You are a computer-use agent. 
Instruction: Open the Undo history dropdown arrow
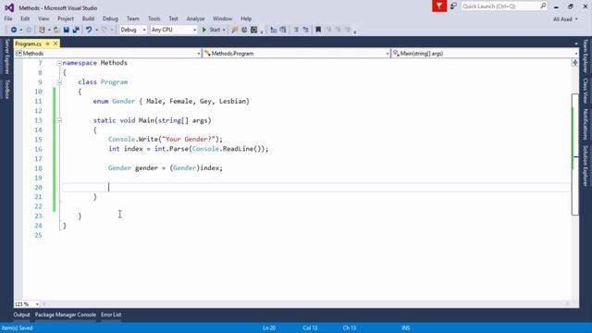point(96,30)
